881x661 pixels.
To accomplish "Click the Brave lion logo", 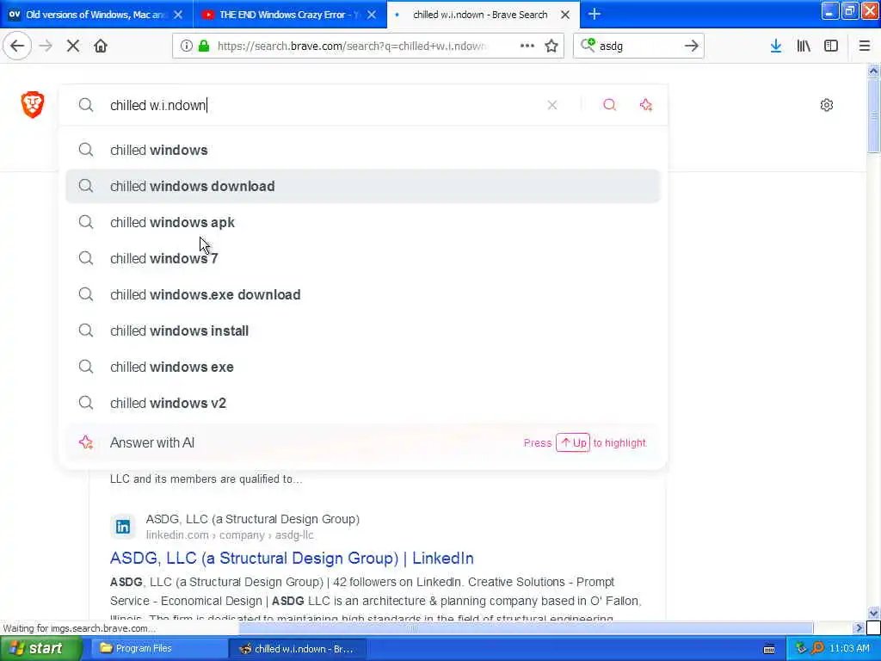I will (x=33, y=104).
